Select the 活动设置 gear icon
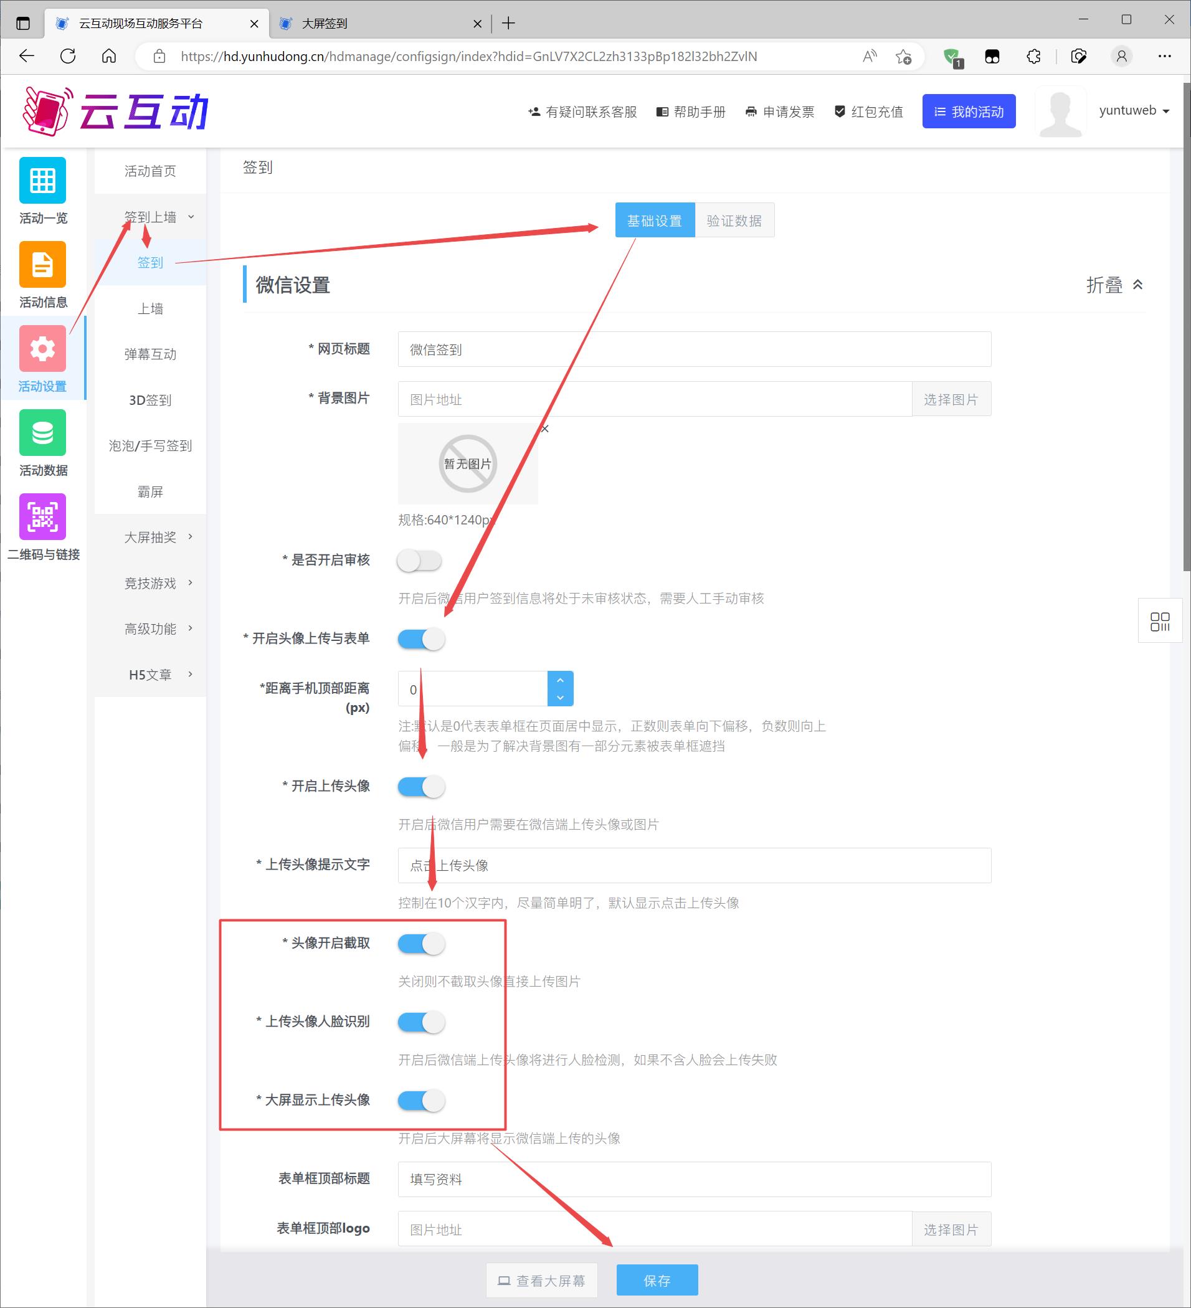Screen dimensions: 1191x1308 tap(42, 348)
